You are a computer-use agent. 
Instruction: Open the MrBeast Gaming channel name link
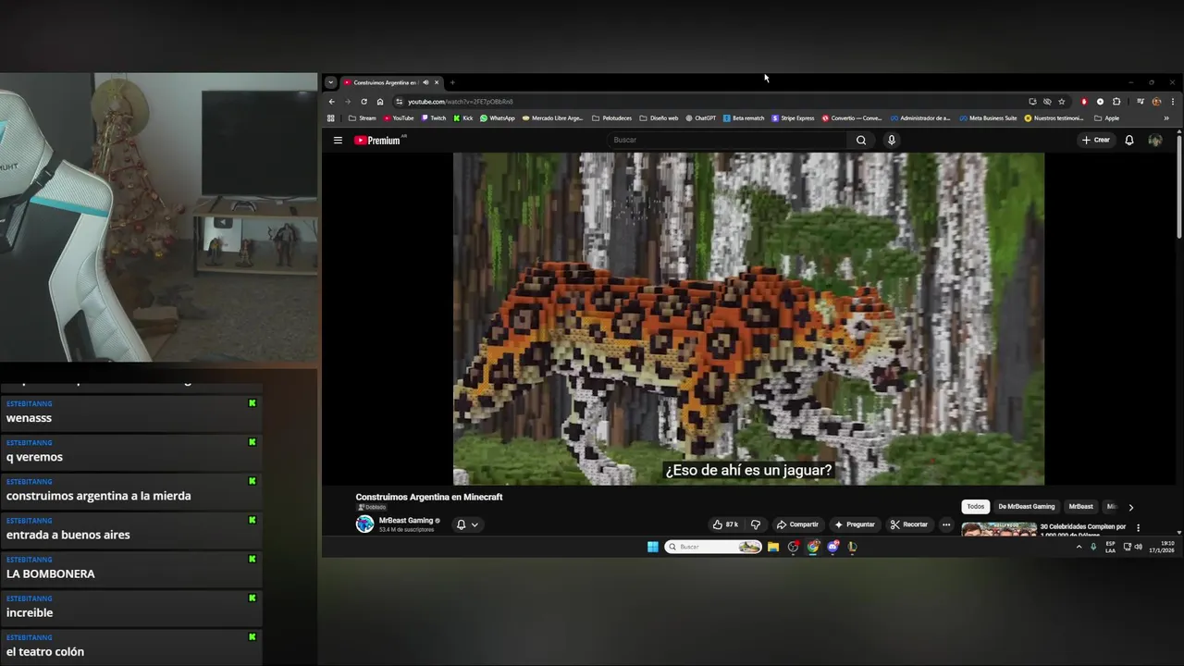pos(406,521)
